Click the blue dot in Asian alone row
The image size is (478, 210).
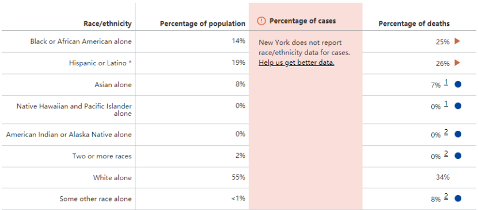tap(458, 84)
